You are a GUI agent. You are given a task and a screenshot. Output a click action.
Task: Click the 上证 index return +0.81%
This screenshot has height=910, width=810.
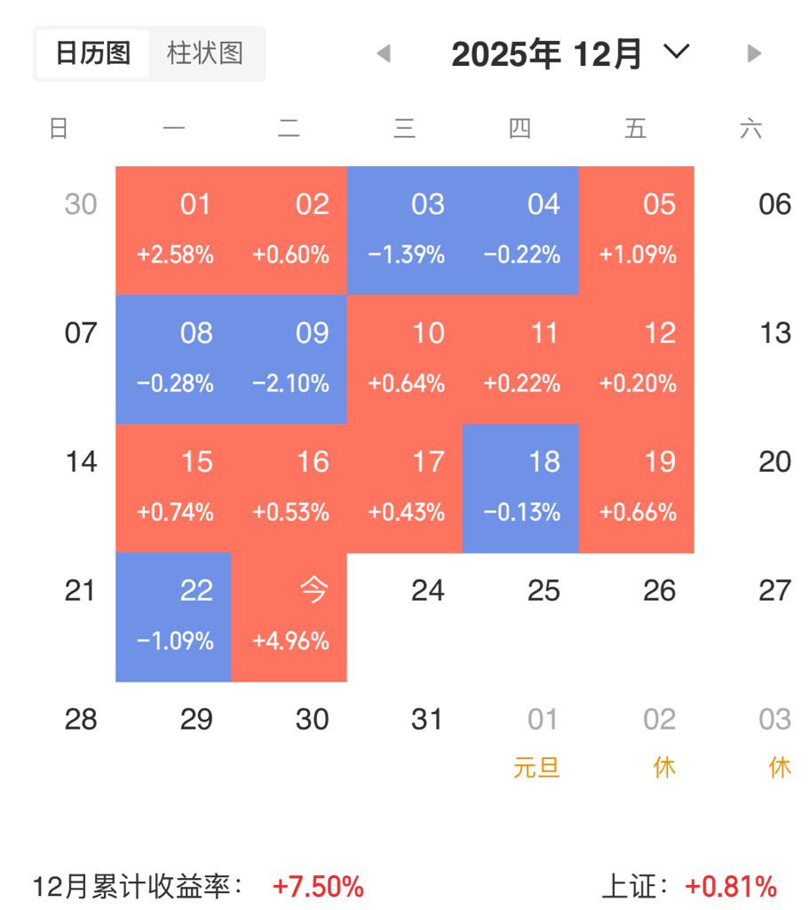click(x=731, y=887)
